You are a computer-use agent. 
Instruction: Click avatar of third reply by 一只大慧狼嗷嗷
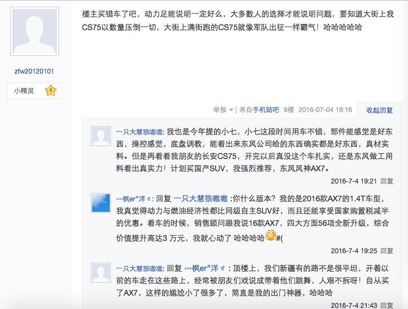[101, 273]
